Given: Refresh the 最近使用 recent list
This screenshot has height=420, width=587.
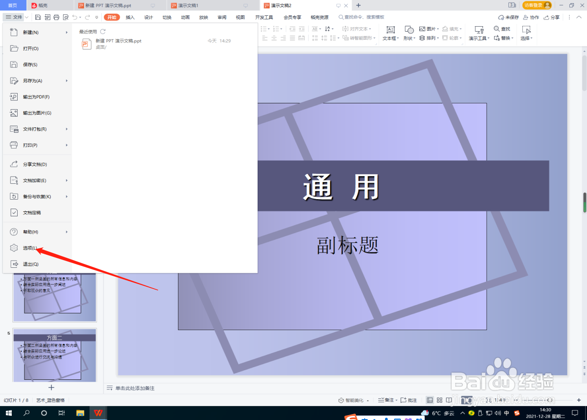Looking at the screenshot, I should tap(103, 32).
